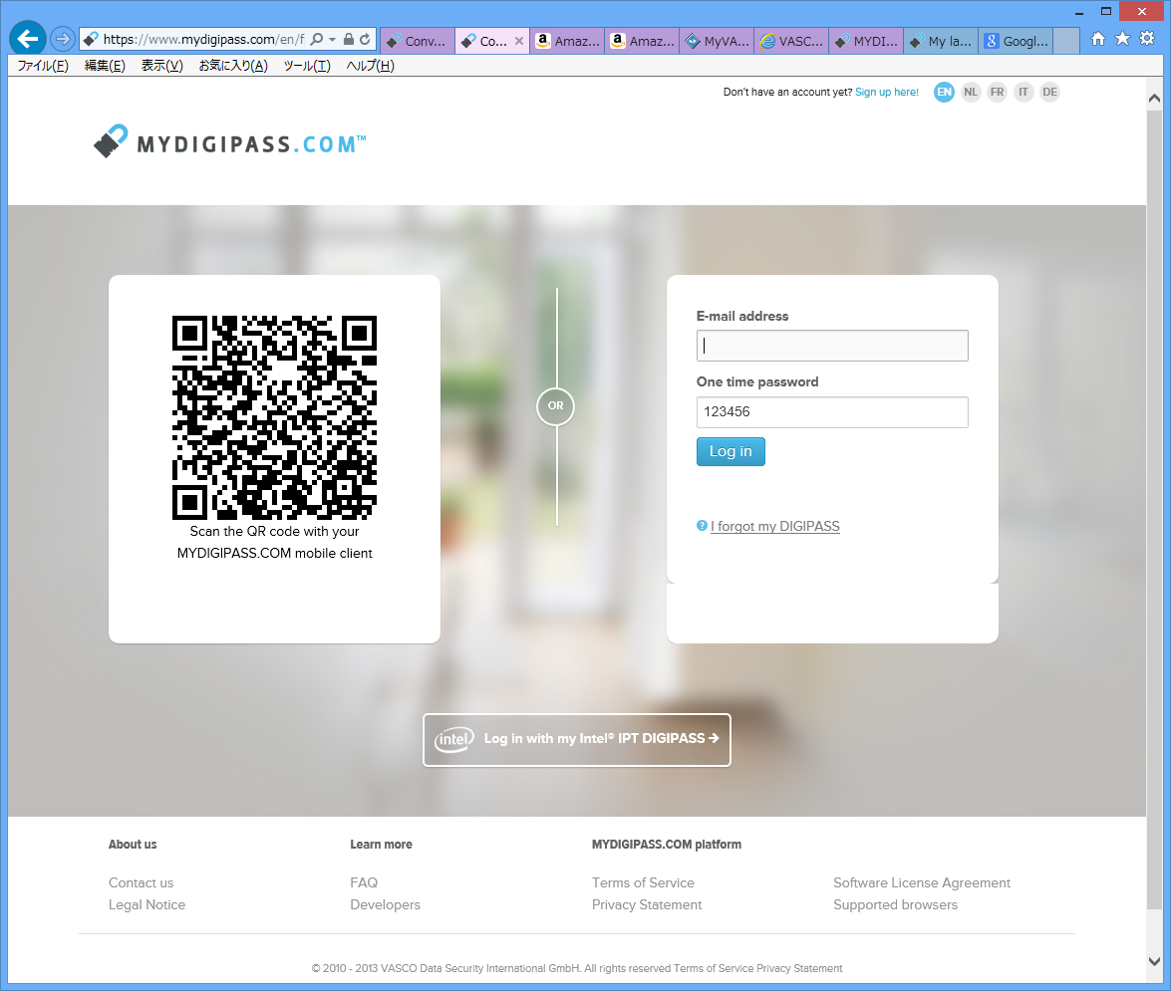Click the QR code image
This screenshot has height=991, width=1171.
[x=274, y=417]
